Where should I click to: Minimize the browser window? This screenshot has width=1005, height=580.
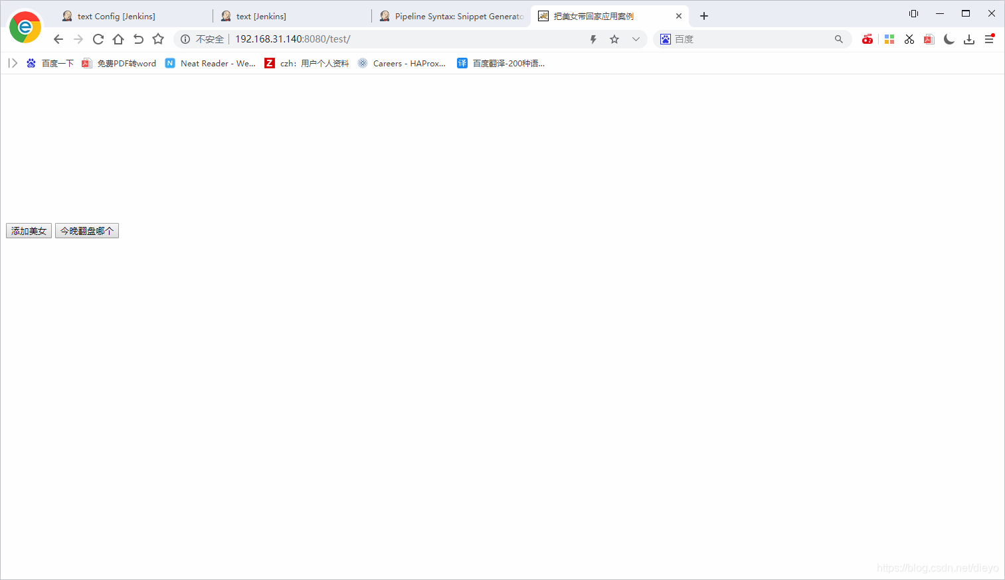(940, 13)
